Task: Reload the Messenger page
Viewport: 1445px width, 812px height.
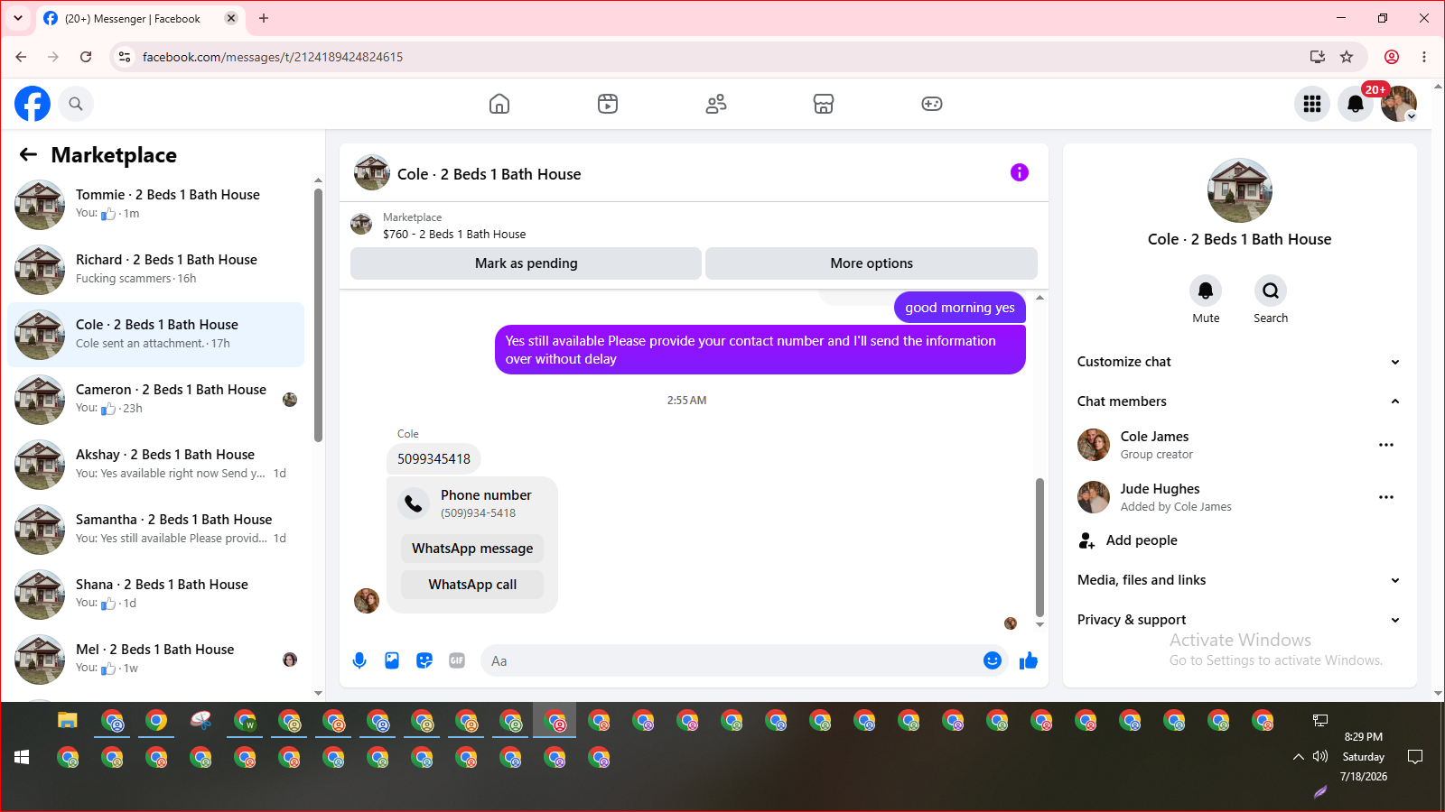Action: 86,57
